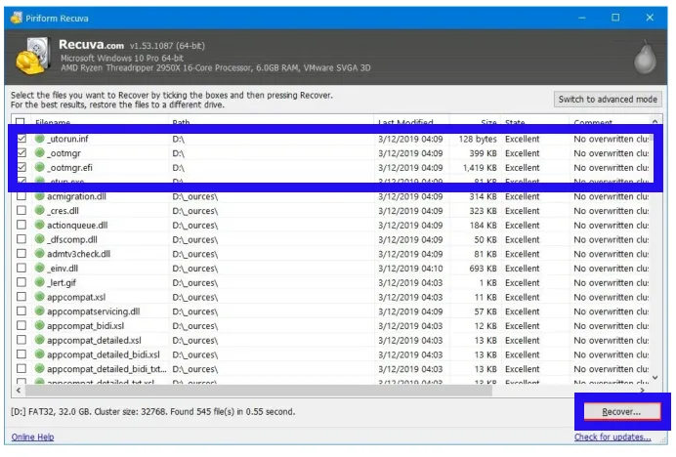Click the 3/12/2019 04:10 date cell

(x=410, y=269)
